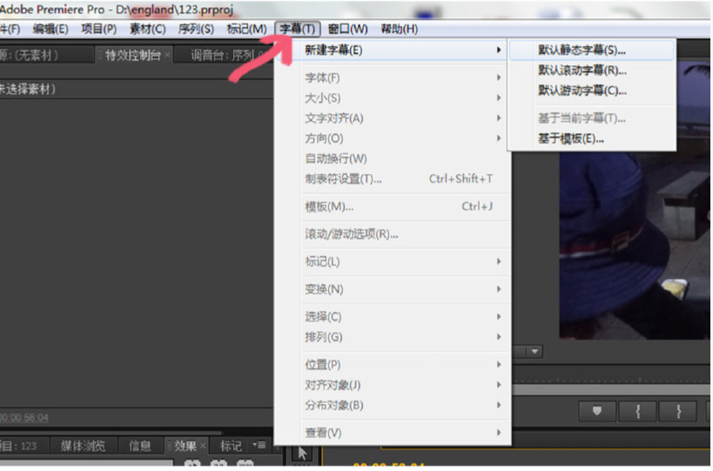Open the lower 标记 panel tab

pos(231,446)
